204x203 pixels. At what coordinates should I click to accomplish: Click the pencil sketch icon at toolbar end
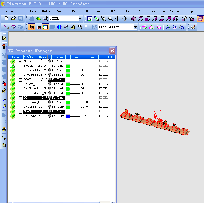click(x=193, y=27)
